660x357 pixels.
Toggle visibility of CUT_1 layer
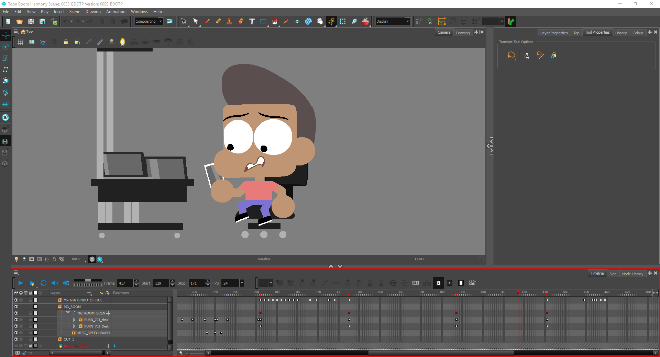[16, 339]
